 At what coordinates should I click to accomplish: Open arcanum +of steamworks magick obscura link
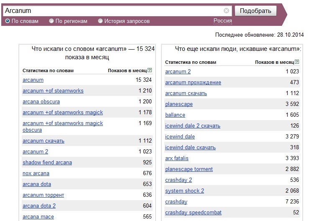63,126
